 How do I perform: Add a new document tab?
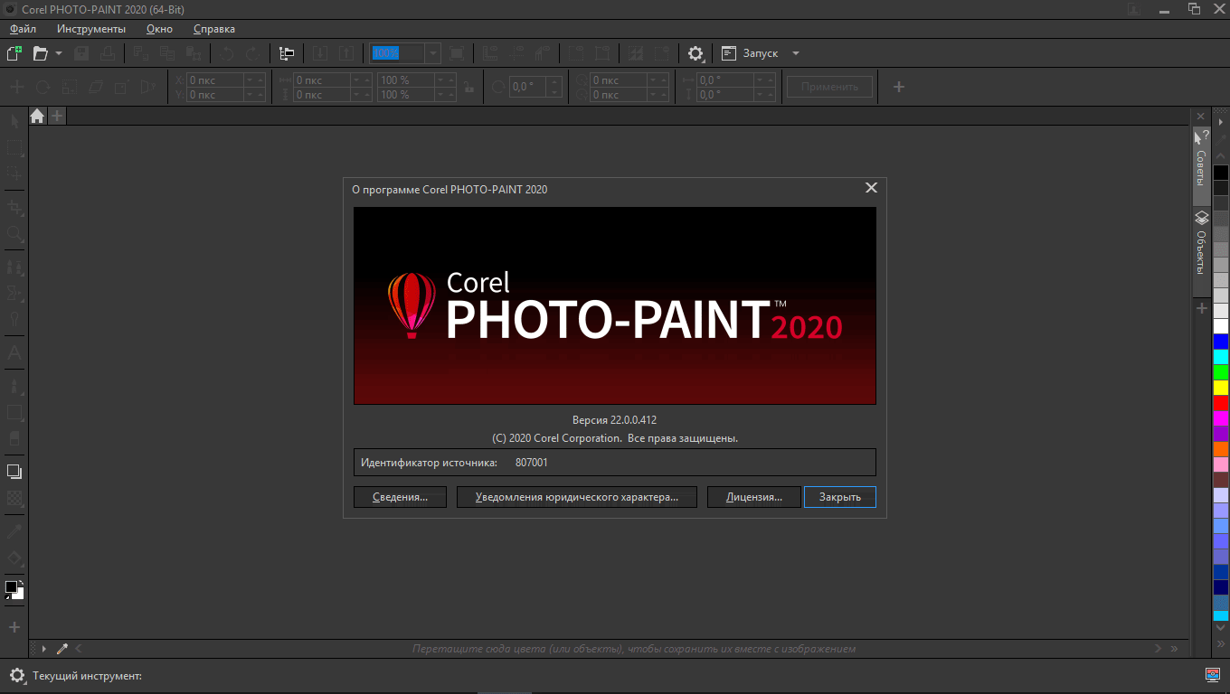[x=56, y=116]
